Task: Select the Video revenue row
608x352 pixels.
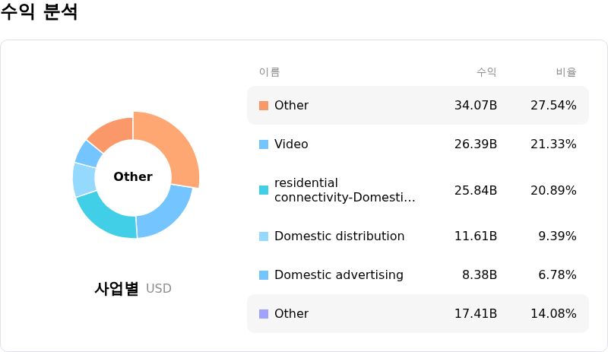Action: coord(417,144)
